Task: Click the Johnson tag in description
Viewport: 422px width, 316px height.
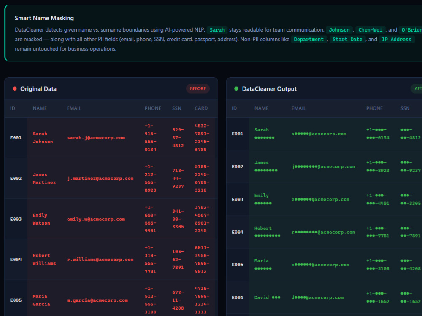Action: 339,30
